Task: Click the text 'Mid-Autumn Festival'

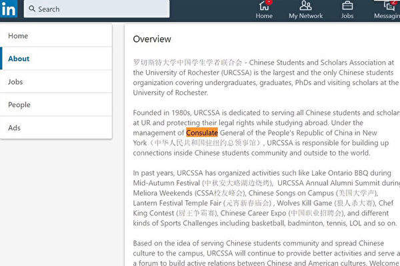Action: (x=166, y=183)
